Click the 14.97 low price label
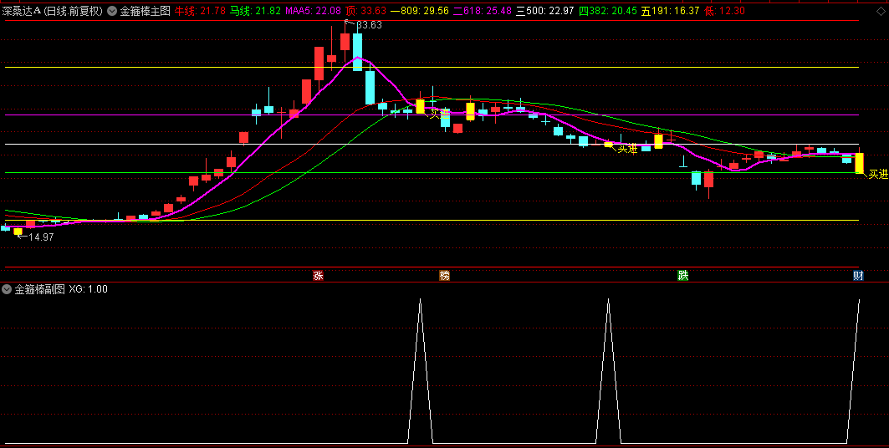 [40, 237]
